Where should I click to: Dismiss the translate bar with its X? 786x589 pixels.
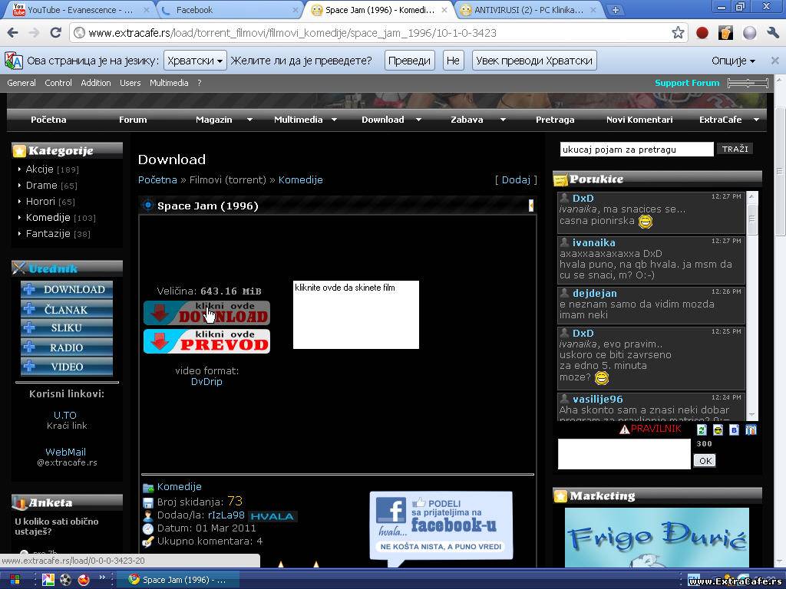pyautogui.click(x=775, y=61)
